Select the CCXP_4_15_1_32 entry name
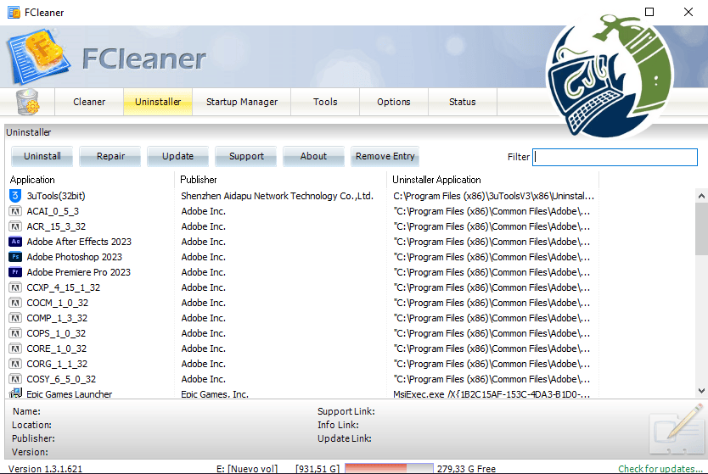This screenshot has width=708, height=474. [63, 287]
